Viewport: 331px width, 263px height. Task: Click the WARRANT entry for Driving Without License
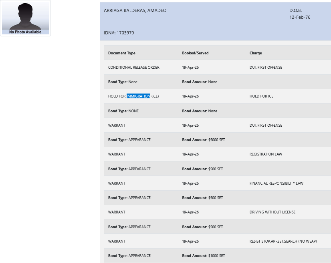pyautogui.click(x=117, y=212)
